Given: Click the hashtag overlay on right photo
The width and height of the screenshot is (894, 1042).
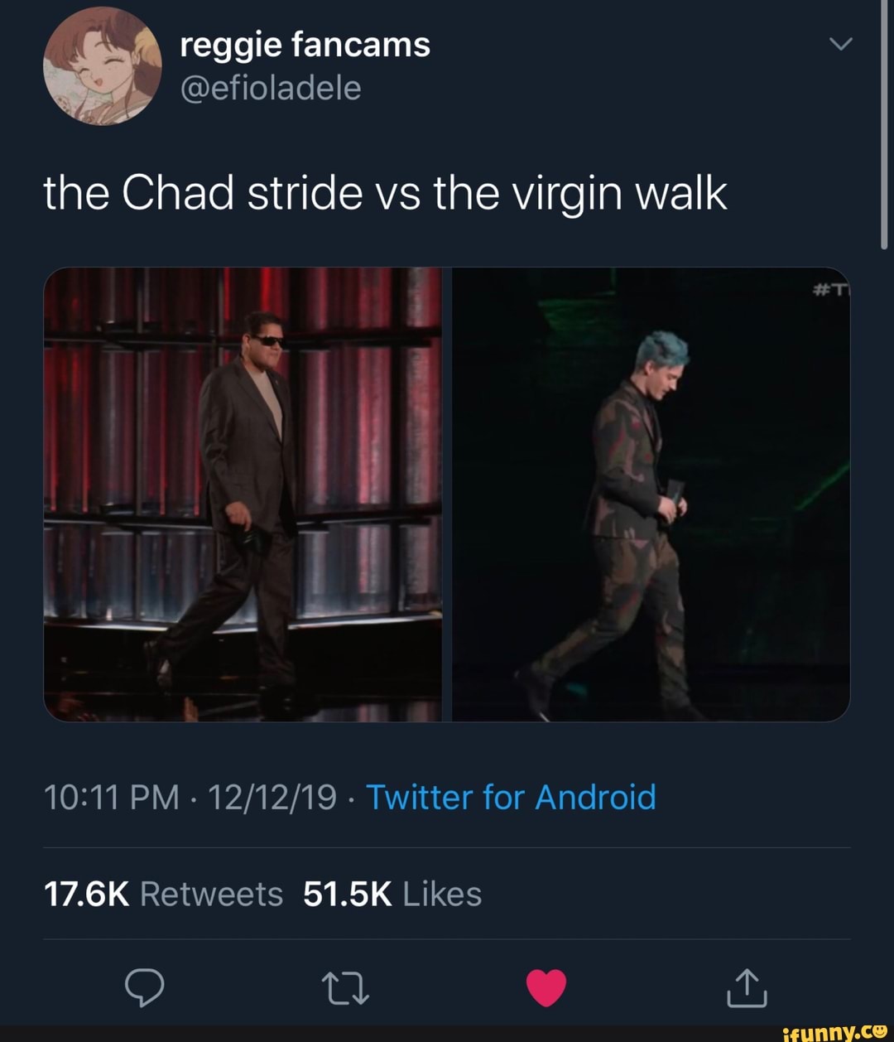Looking at the screenshot, I should point(832,289).
